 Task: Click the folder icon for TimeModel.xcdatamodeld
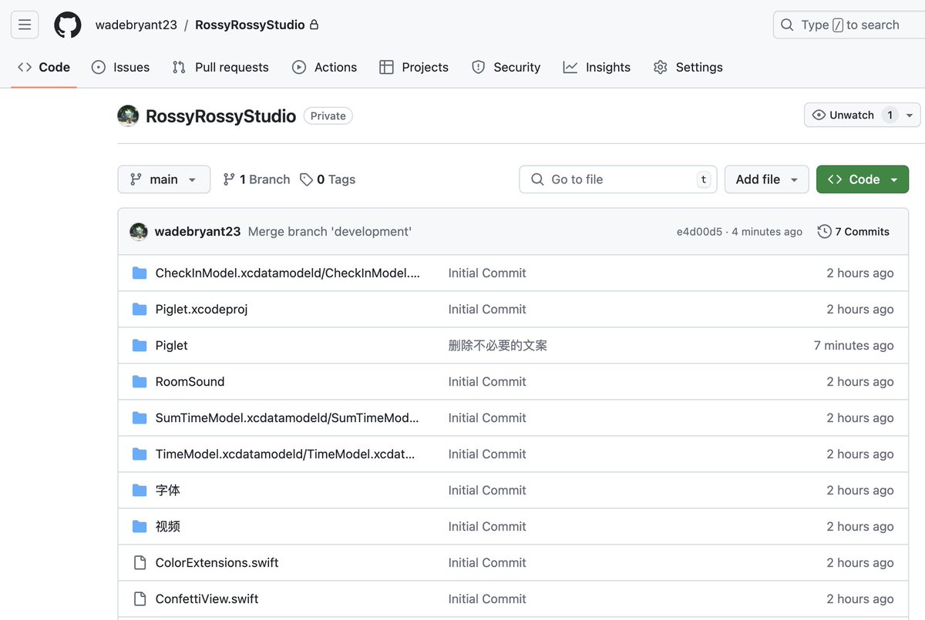(x=140, y=454)
